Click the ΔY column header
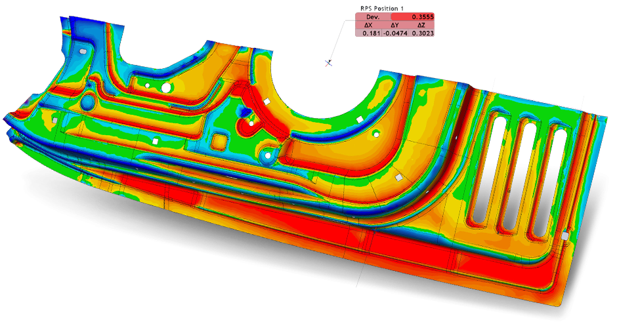 [x=394, y=24]
